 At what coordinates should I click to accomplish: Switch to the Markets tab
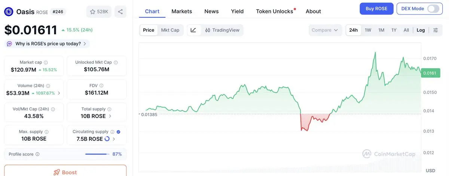coord(181,11)
